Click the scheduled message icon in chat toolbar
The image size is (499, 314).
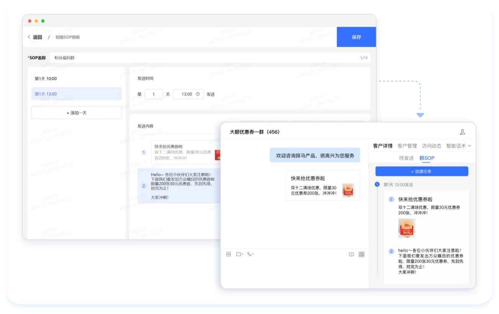click(x=351, y=254)
